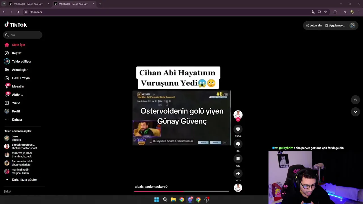Follow creator with red plus badge

point(238,119)
